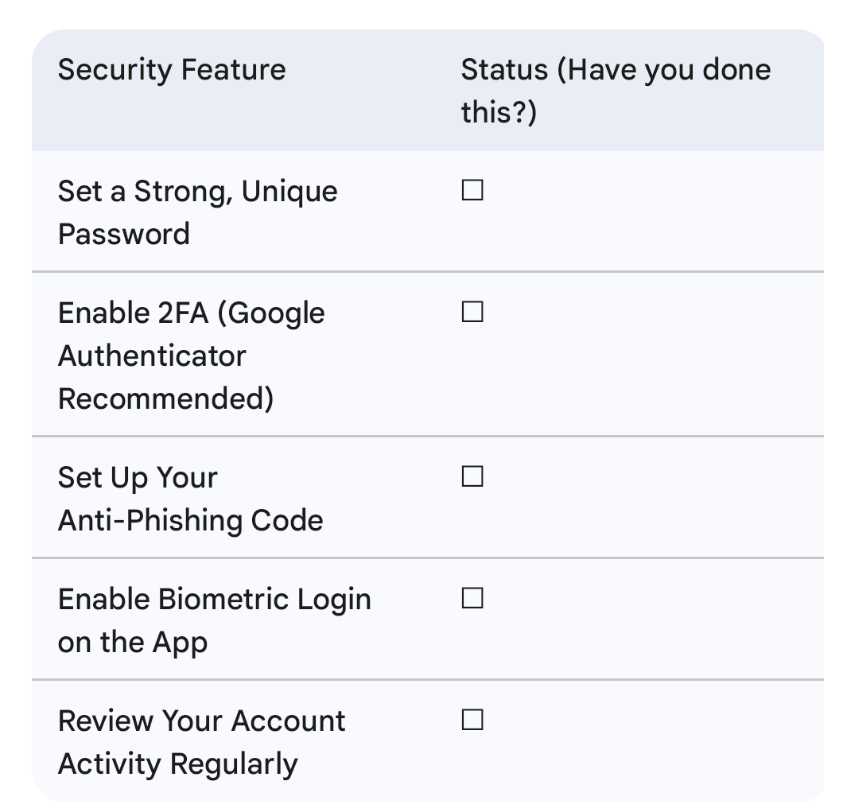Click the "Status (Have you done this?)" header
The image size is (843, 812).
click(616, 90)
